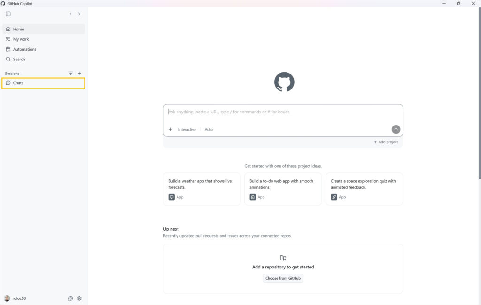Click the 'Get started with one of these project ideas' text
The height and width of the screenshot is (305, 481).
pyautogui.click(x=283, y=166)
